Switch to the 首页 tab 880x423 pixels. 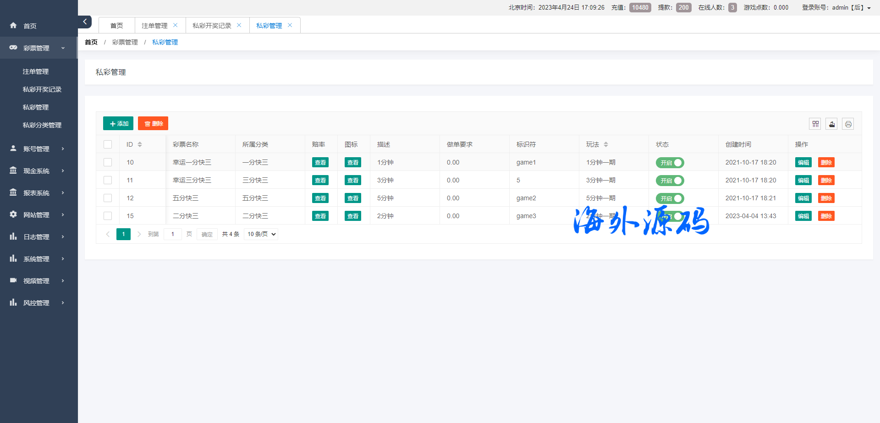[117, 26]
